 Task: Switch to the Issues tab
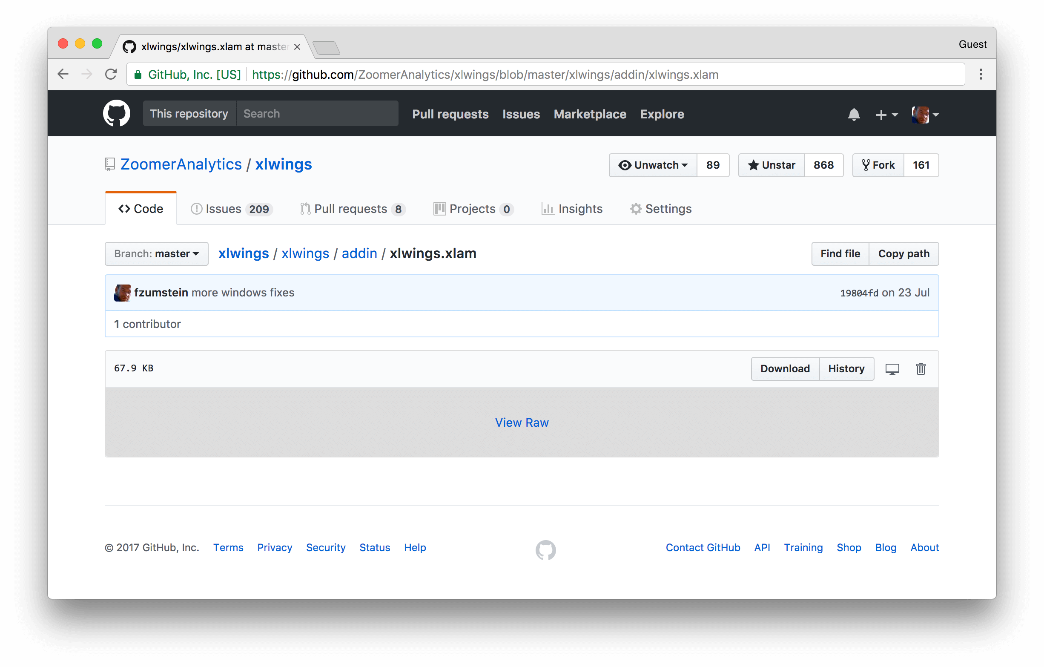tap(232, 209)
